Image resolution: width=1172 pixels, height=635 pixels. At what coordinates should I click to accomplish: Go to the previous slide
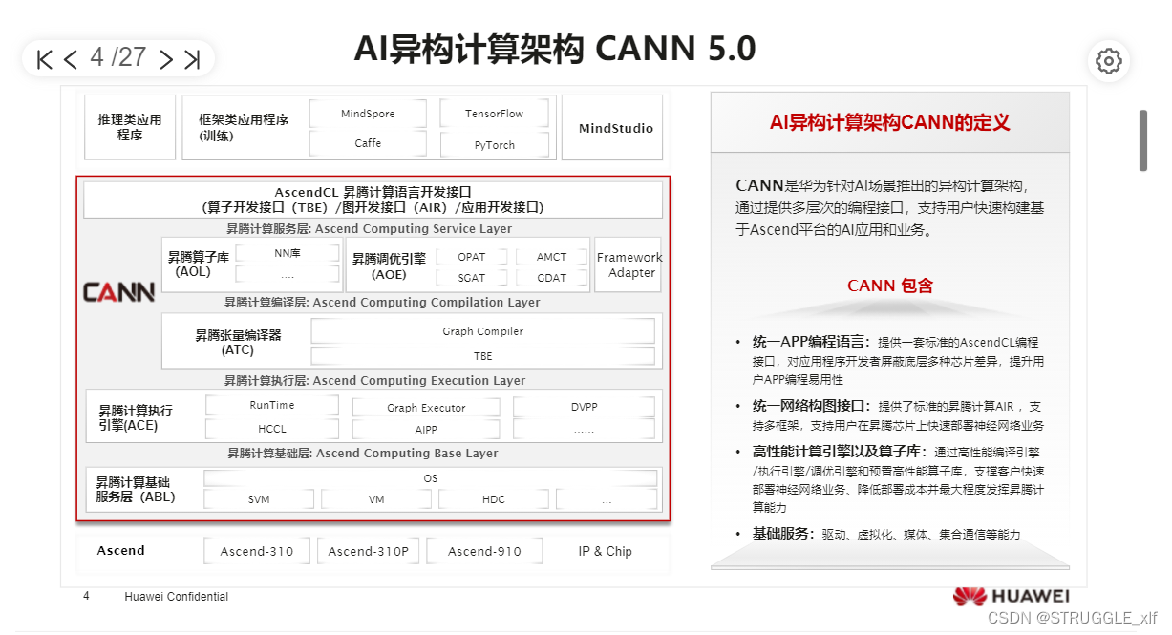(x=70, y=59)
